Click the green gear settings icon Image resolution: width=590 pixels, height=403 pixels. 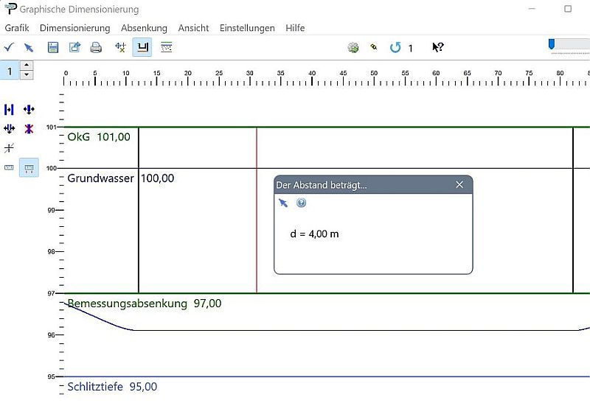(353, 47)
